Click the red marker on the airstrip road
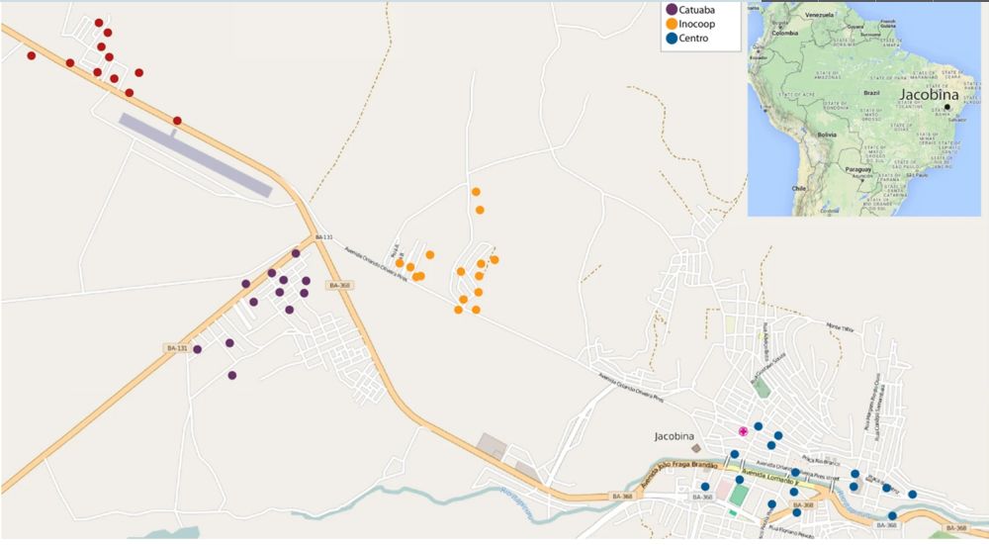Viewport: 989px width, 545px height. coord(177,121)
